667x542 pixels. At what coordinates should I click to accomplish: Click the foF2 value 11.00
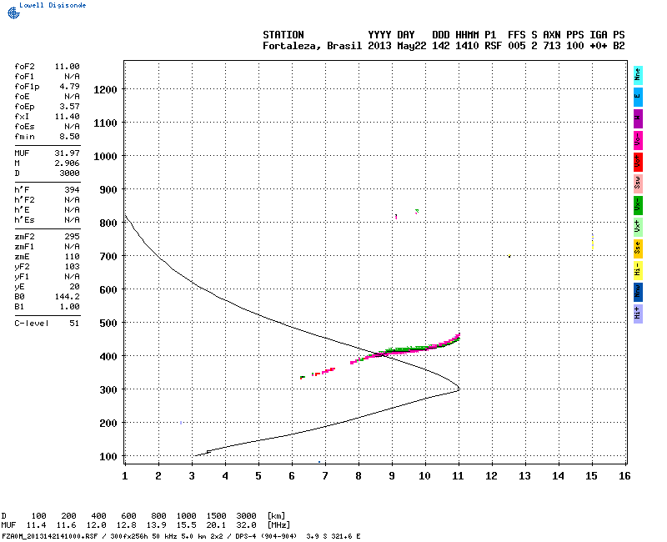68,67
